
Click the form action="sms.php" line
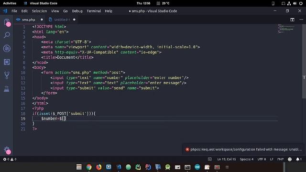(83, 73)
